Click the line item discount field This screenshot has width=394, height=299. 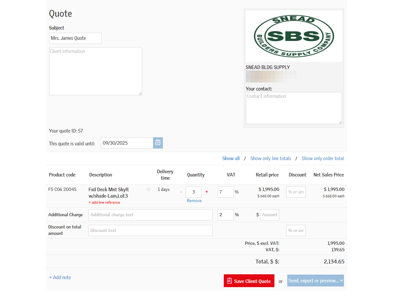pos(296,192)
